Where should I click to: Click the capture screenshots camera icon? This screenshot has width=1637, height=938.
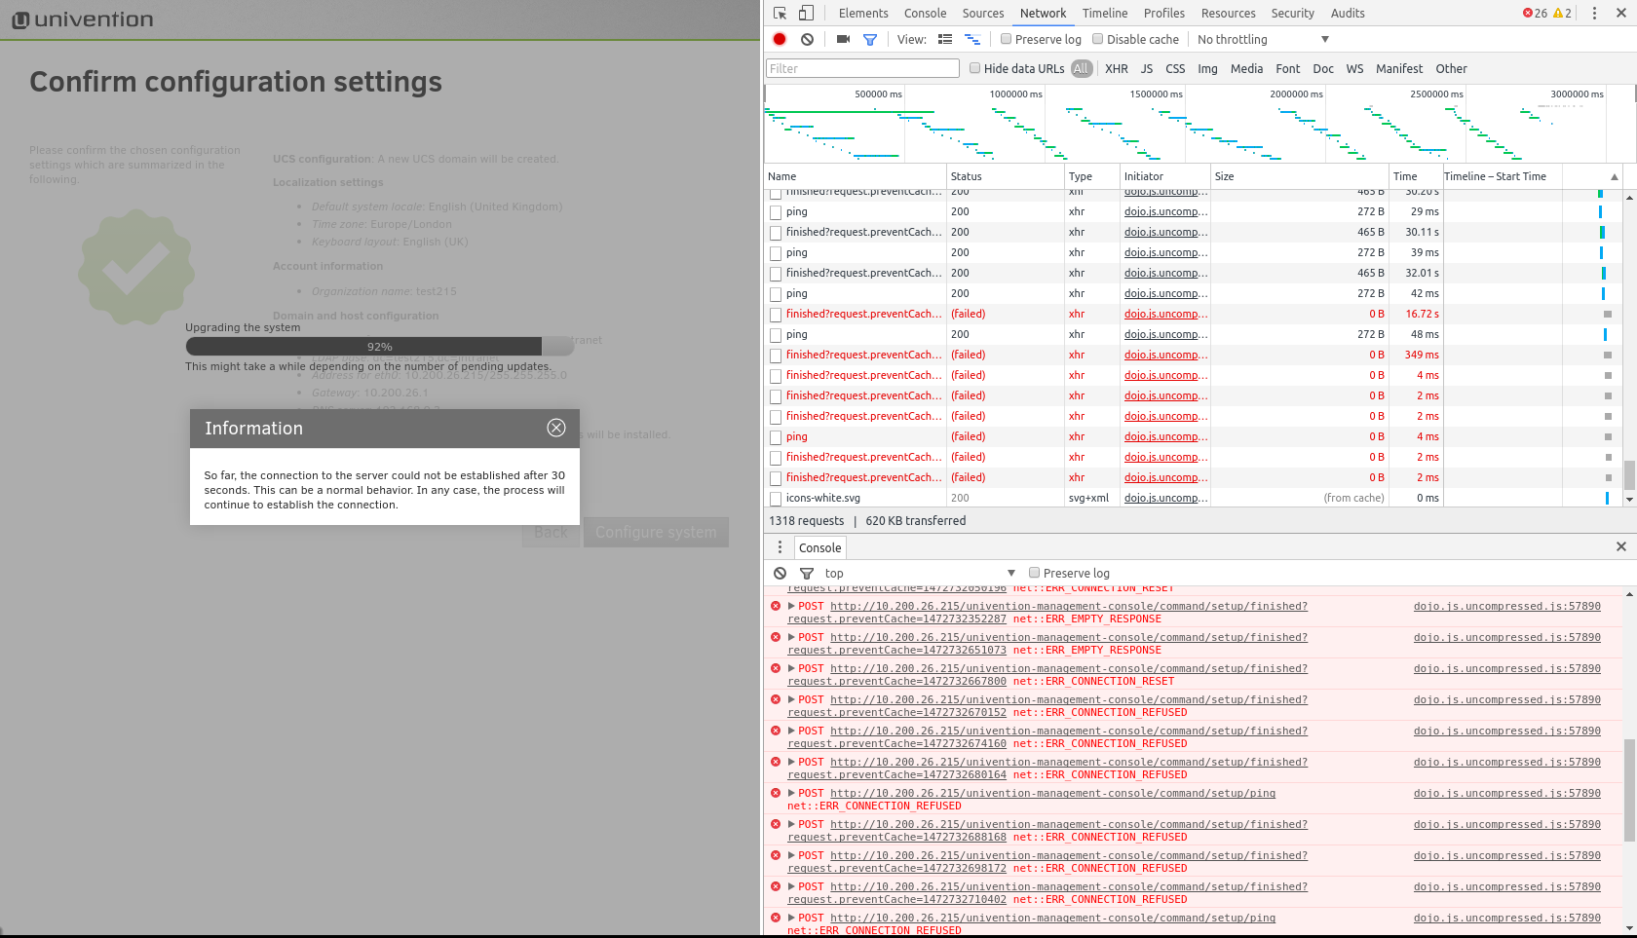[843, 40]
